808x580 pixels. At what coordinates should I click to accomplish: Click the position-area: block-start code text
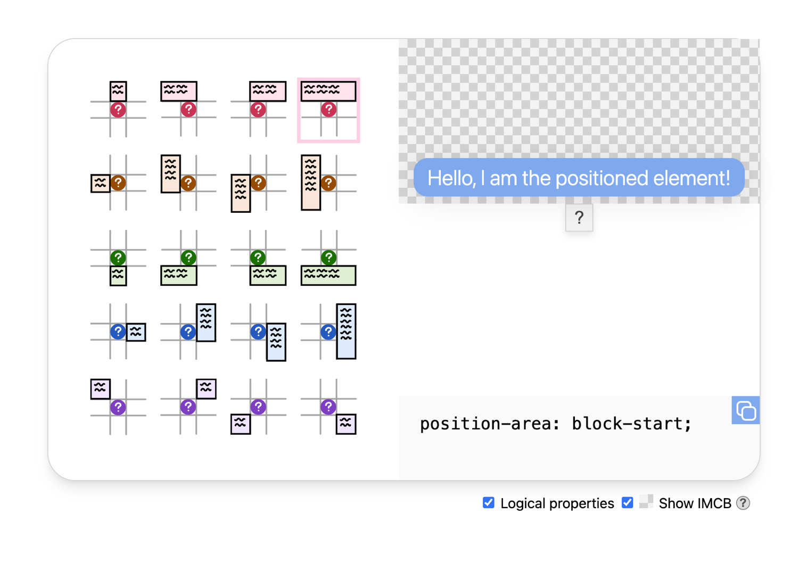555,424
